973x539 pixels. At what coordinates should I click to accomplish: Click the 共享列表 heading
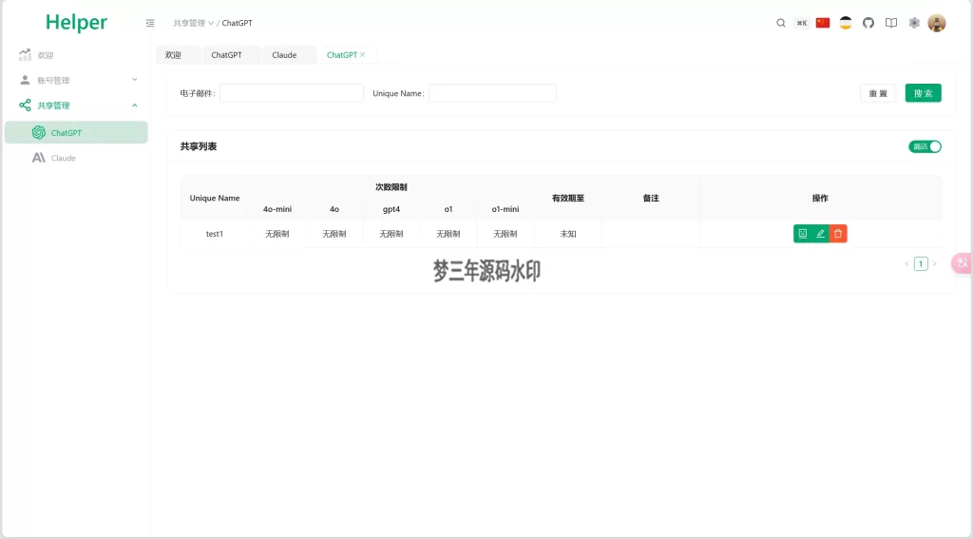[199, 146]
